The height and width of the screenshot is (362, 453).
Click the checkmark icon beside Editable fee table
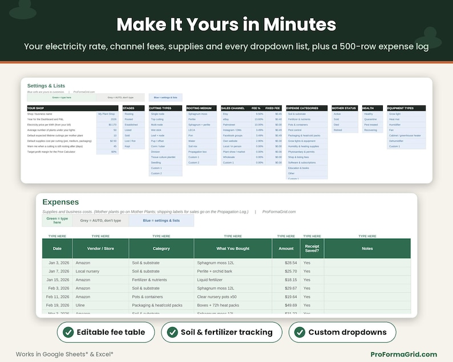[68, 332]
